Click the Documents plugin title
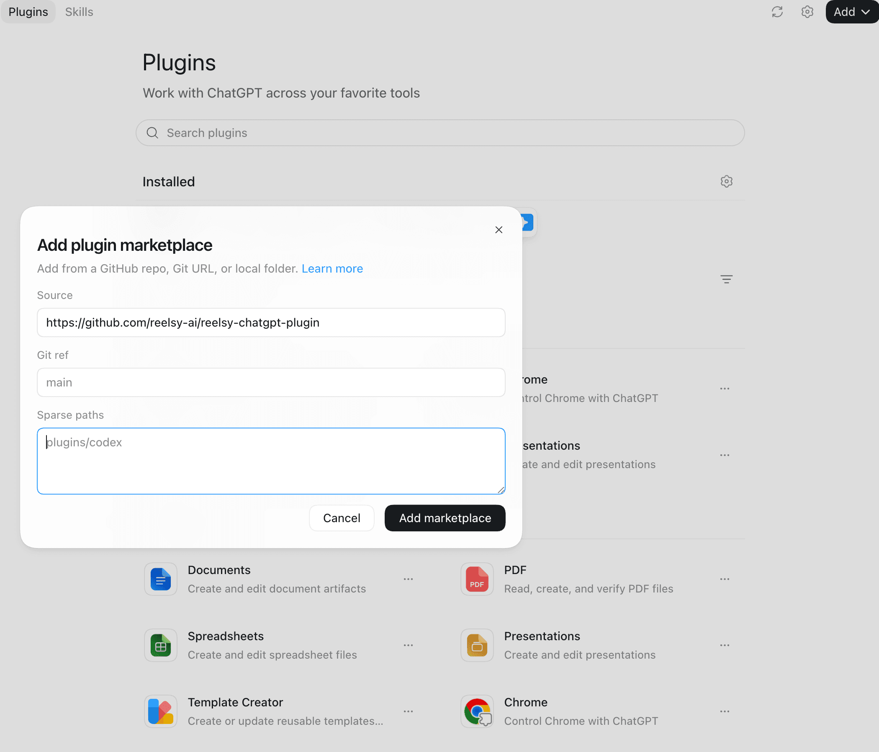This screenshot has height=752, width=879. (x=219, y=570)
